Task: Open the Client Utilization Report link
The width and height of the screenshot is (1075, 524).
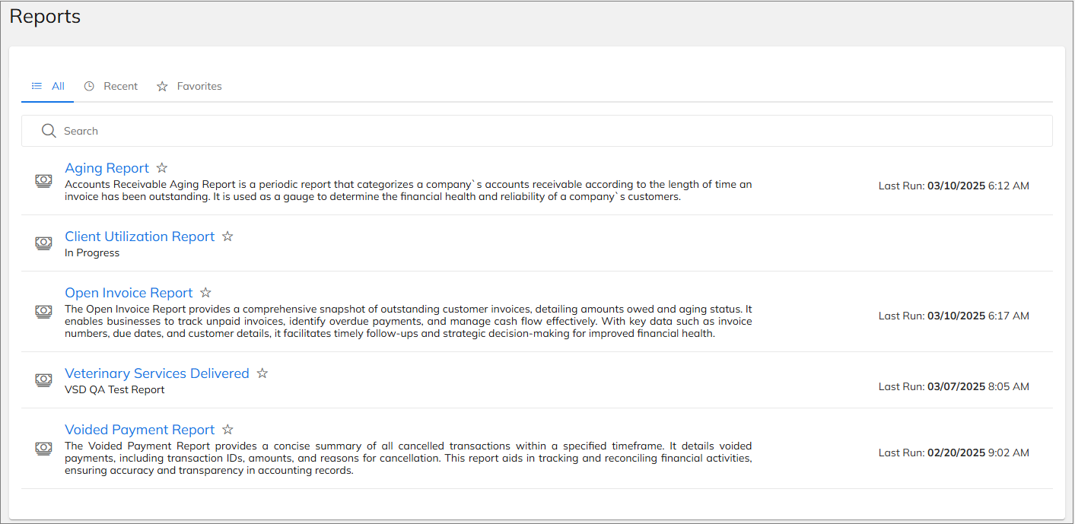Action: click(140, 237)
